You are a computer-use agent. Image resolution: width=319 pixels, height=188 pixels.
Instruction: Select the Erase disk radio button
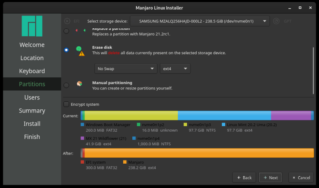pos(66,49)
